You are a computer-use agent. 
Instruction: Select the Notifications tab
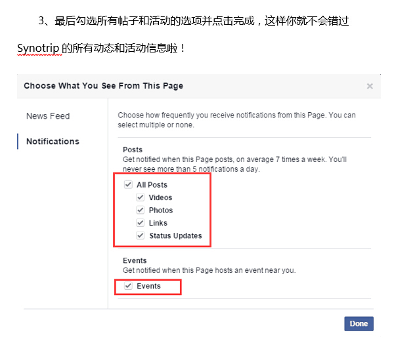tap(53, 142)
